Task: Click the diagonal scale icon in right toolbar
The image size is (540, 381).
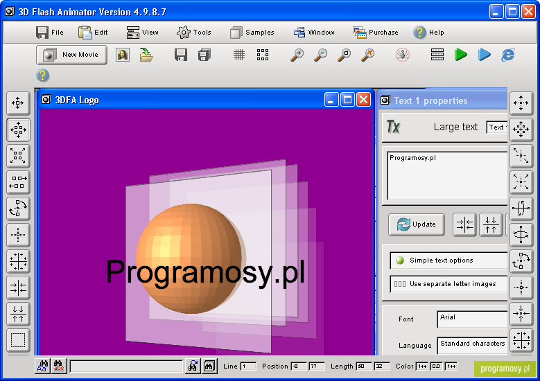Action: [521, 156]
